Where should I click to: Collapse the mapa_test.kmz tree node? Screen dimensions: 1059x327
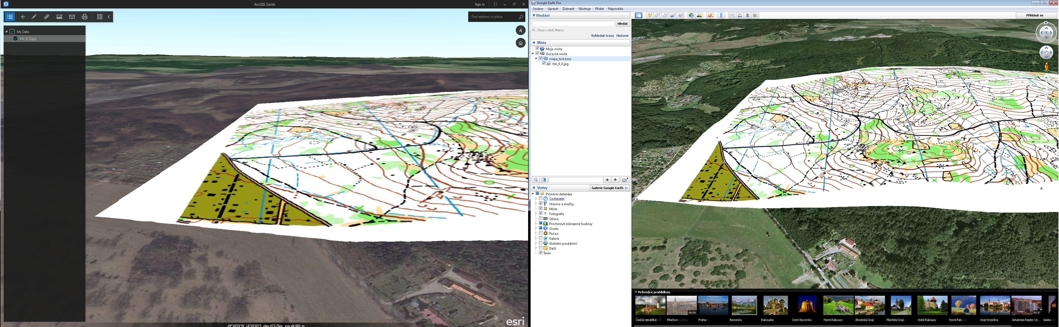(536, 59)
